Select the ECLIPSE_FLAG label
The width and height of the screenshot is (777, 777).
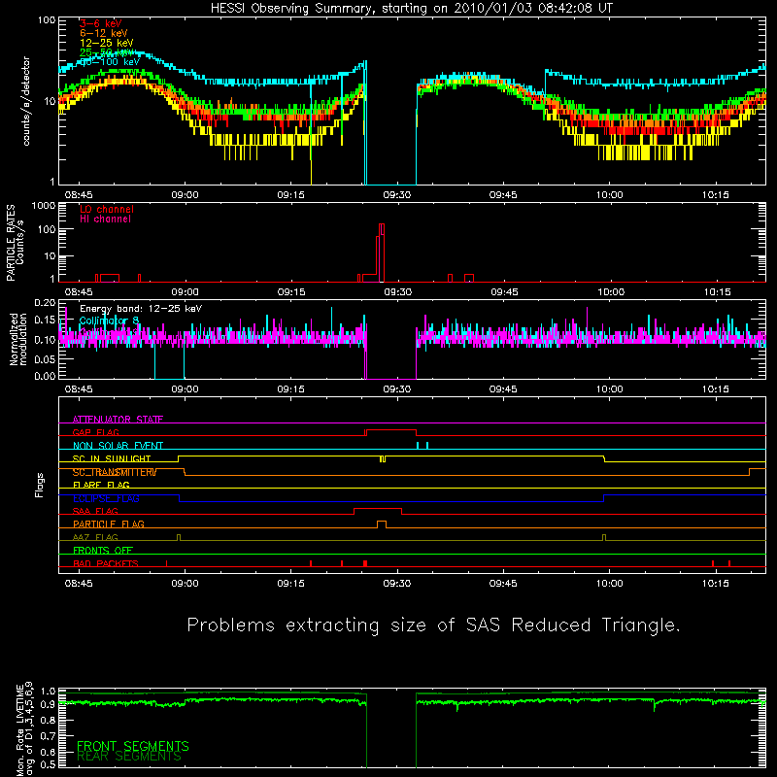pos(106,498)
